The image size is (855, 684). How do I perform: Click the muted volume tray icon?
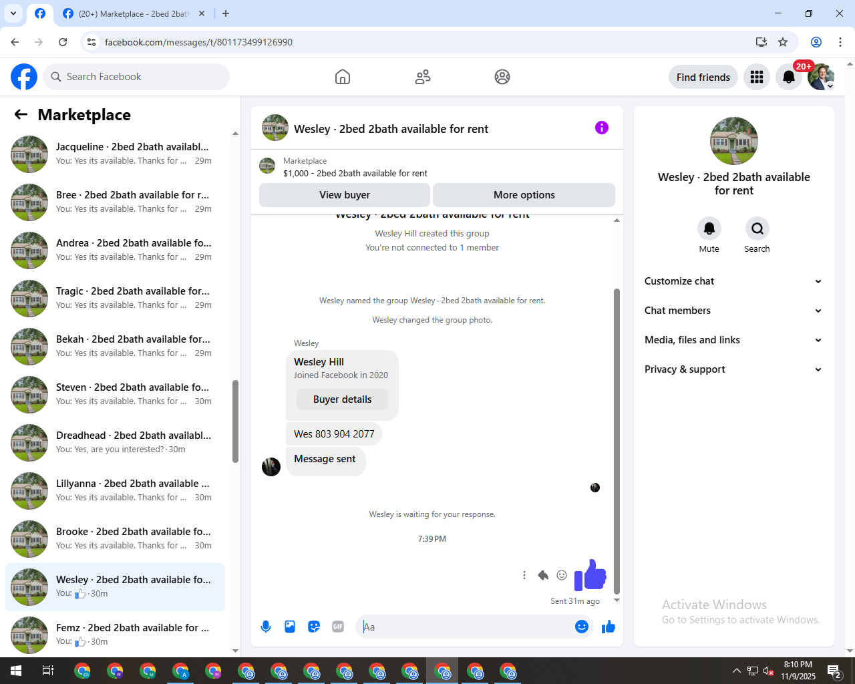[x=769, y=671]
